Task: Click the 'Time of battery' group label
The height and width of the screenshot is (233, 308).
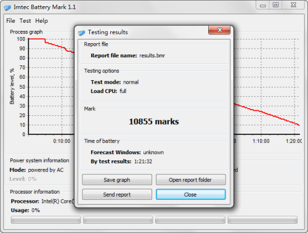Action: (102, 141)
